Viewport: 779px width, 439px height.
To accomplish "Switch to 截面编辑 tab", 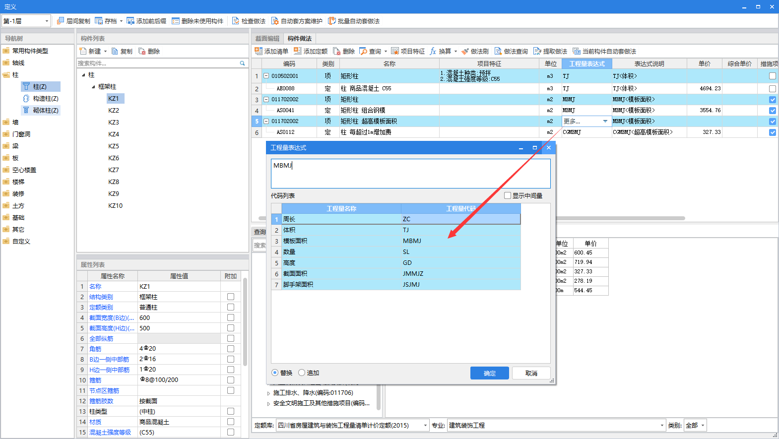I will (x=267, y=38).
